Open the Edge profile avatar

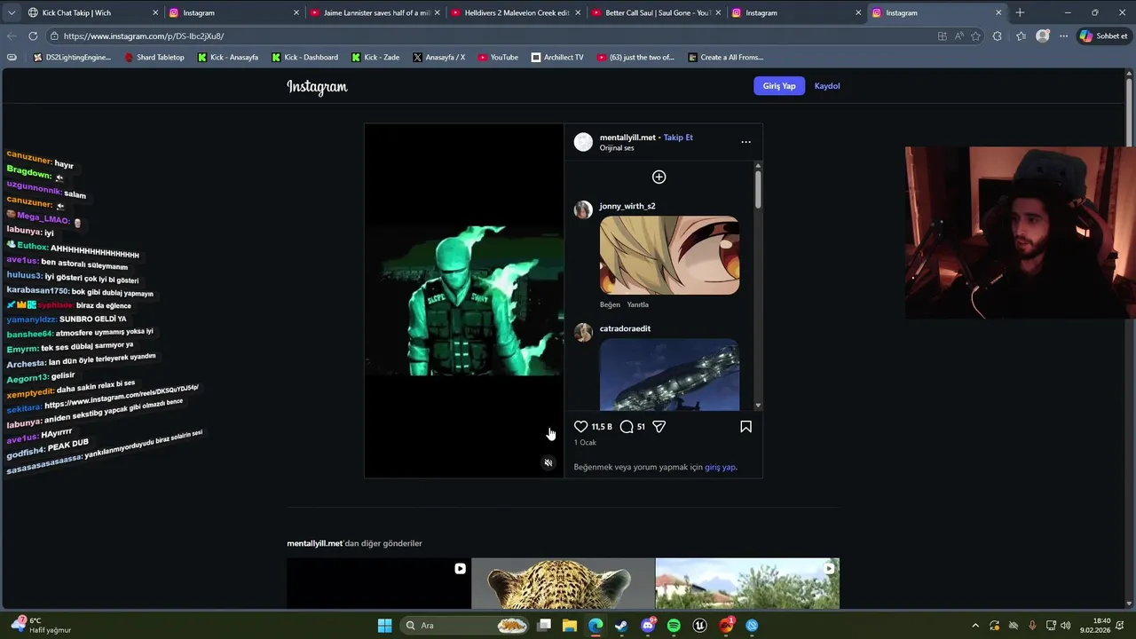point(1043,36)
